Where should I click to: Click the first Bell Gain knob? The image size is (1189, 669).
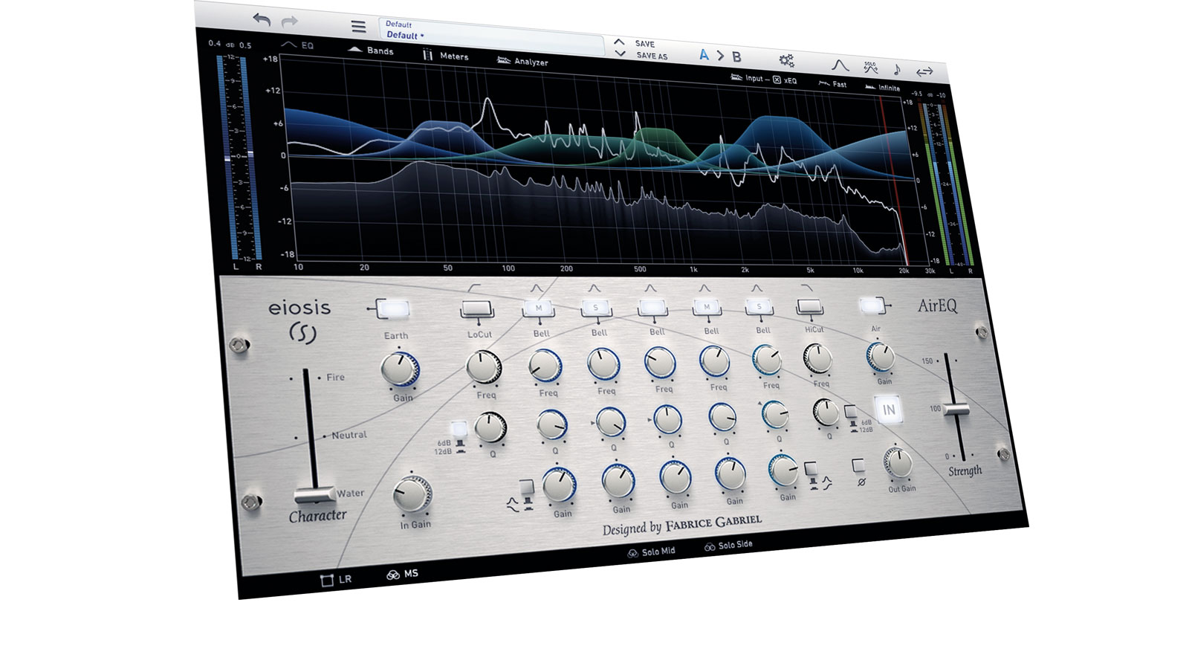click(558, 485)
